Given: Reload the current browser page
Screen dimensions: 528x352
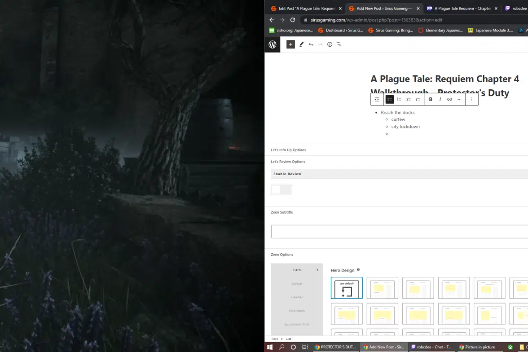Looking at the screenshot, I should pyautogui.click(x=293, y=20).
